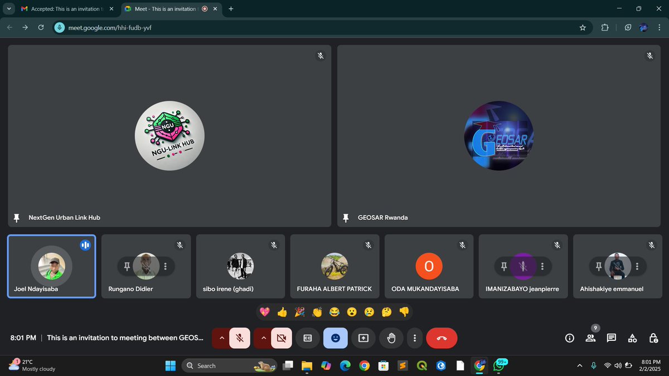
Task: Open Microsoft Edge from taskbar
Action: tap(345, 365)
